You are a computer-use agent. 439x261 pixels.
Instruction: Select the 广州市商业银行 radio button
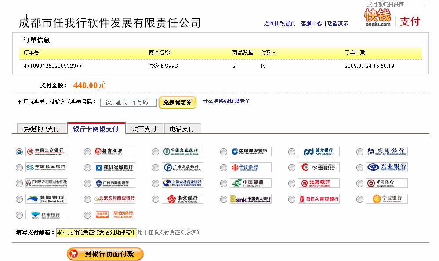tap(87, 183)
